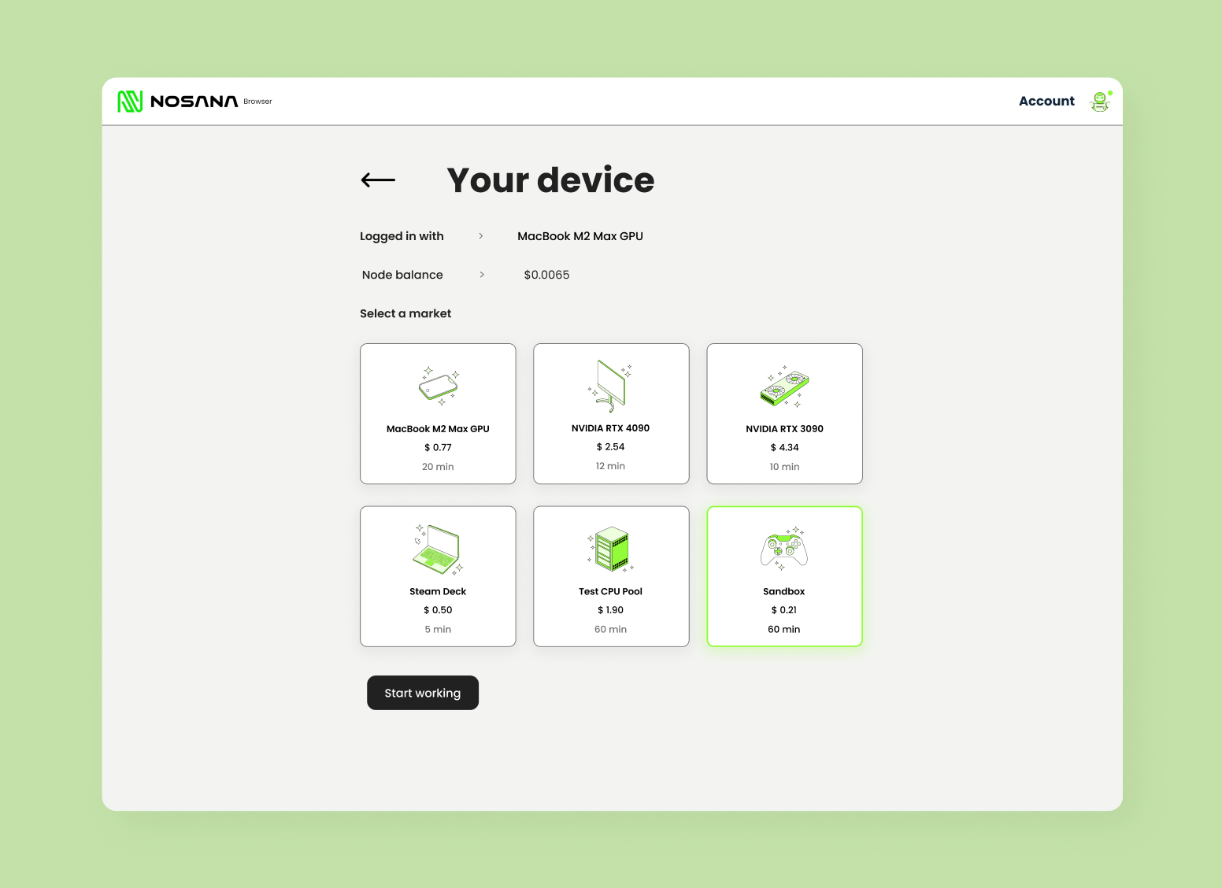This screenshot has height=888, width=1222.
Task: Click the gamepad icon in Sandbox card
Action: click(x=784, y=548)
